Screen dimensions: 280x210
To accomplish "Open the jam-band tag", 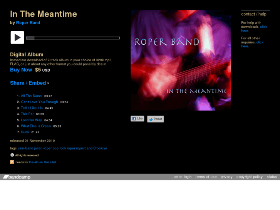I will click(26, 148).
